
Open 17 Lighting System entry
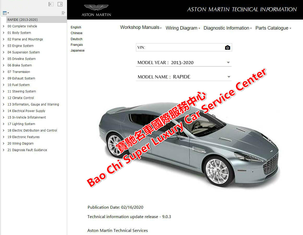[x=21, y=124]
